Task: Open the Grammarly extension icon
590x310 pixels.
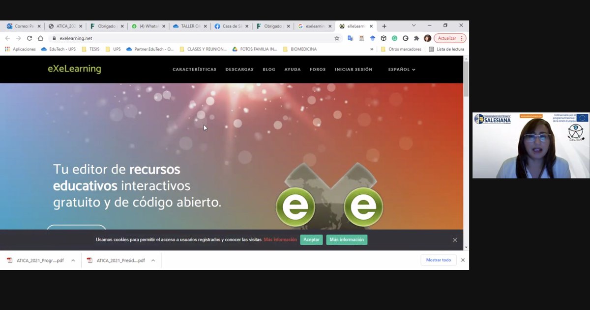Action: click(394, 38)
